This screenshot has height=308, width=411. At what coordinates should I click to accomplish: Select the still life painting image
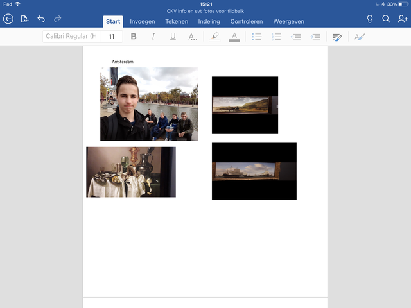(131, 172)
